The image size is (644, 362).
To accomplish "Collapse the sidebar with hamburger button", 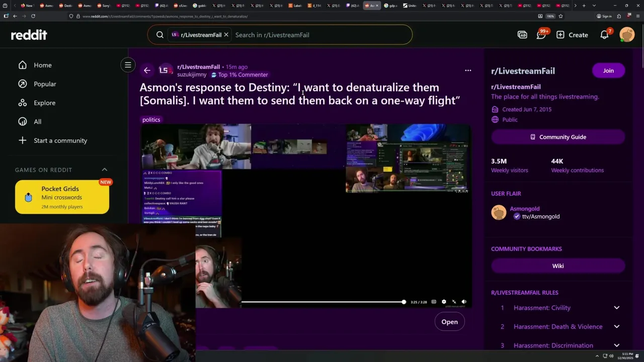I will click(128, 65).
